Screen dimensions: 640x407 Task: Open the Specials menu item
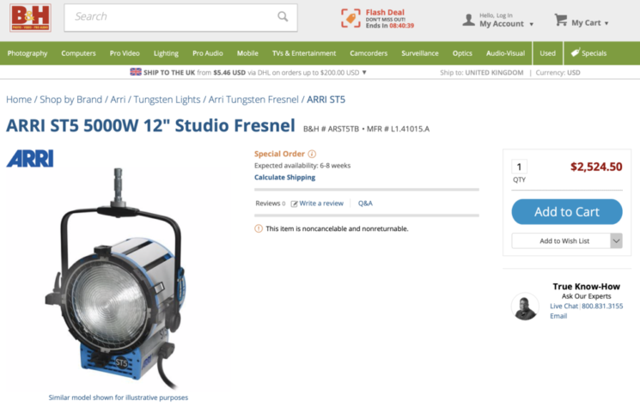coord(588,53)
